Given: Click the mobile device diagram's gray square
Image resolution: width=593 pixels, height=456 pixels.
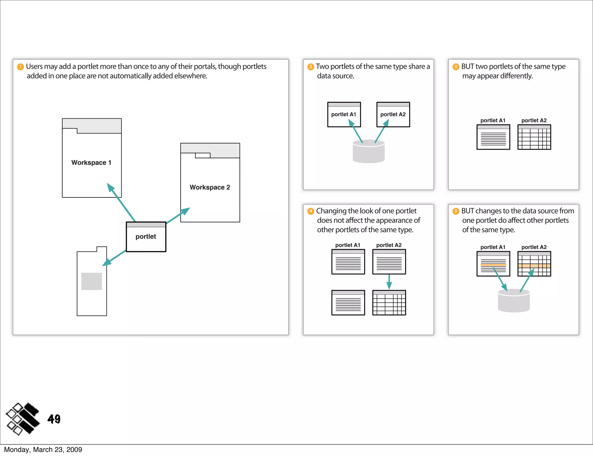Looking at the screenshot, I should tap(91, 281).
